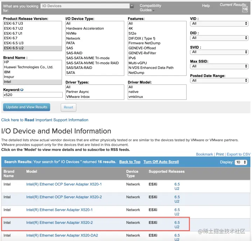This screenshot has width=252, height=241.
Task: Choose Huawei Technologies Co., Ltd. brand
Action: click(x=32, y=67)
